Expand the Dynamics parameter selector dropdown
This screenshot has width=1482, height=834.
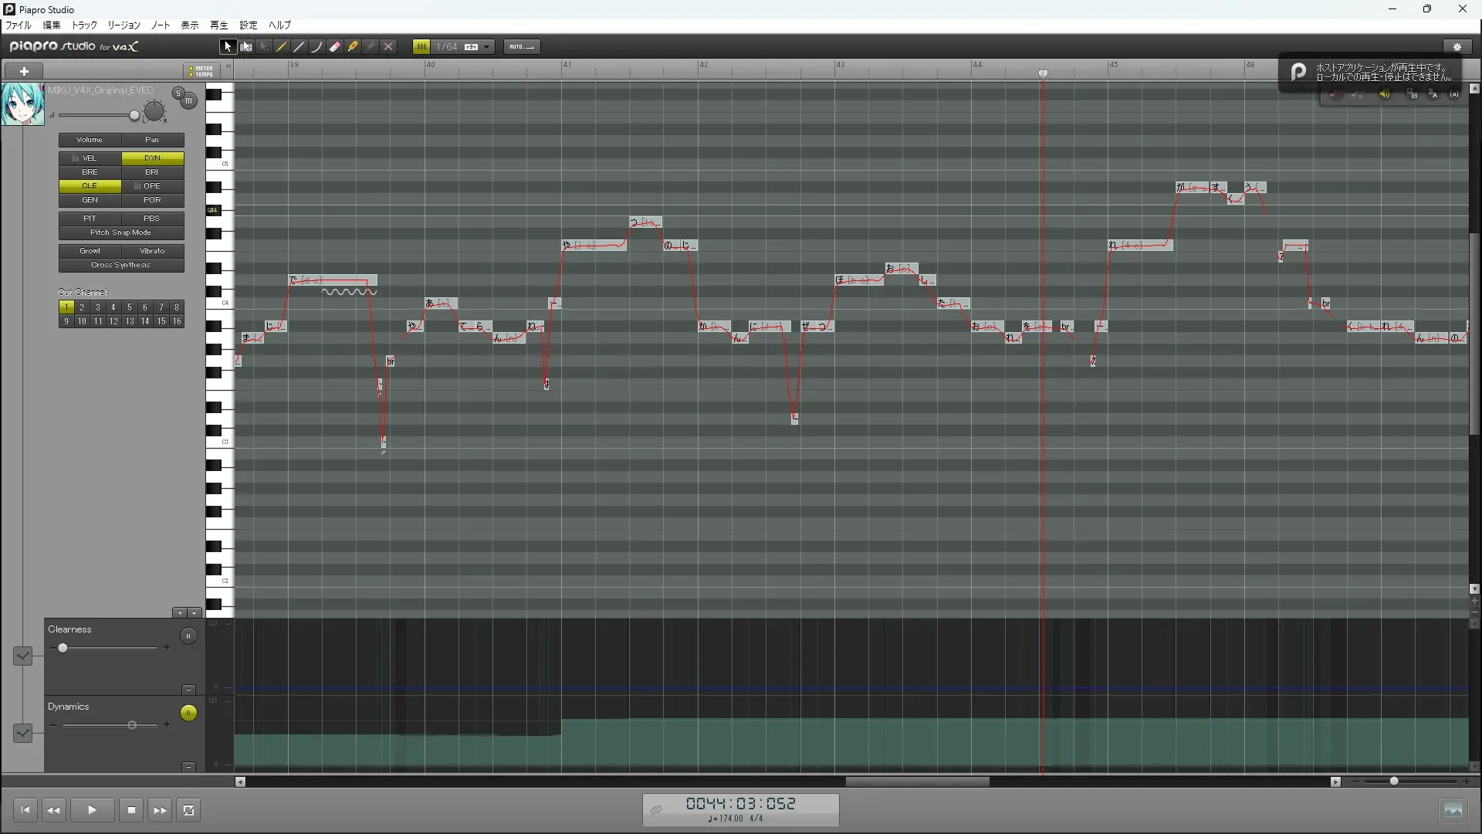tap(22, 733)
